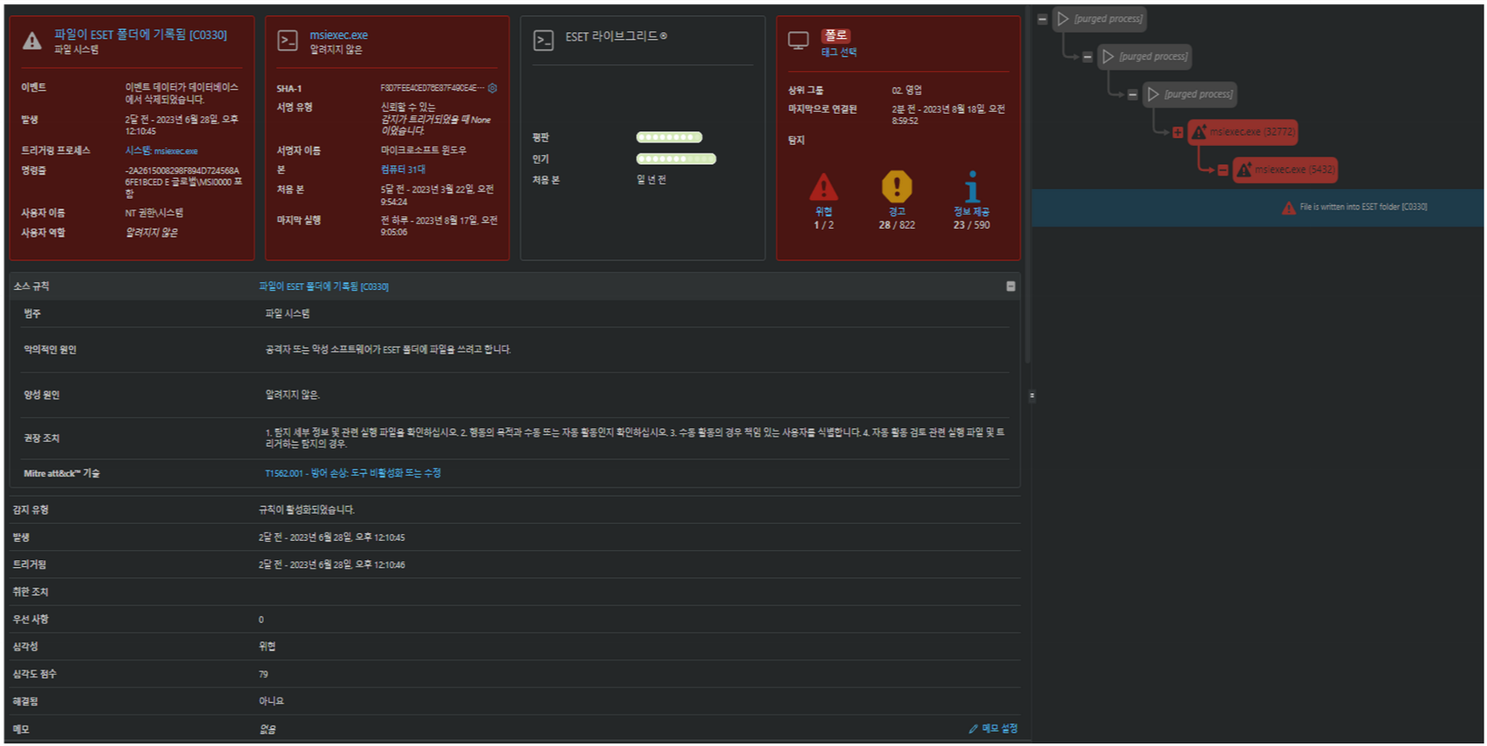Click the command line value starting -2A2615008298

pyautogui.click(x=183, y=182)
